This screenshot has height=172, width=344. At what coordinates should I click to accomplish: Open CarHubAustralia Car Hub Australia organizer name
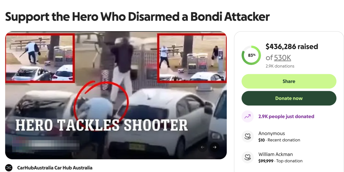[x=55, y=168]
